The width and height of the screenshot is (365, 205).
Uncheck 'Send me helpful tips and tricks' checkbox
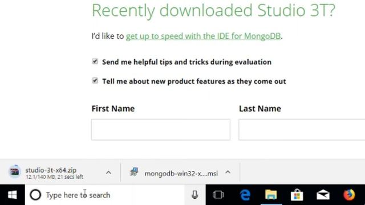pyautogui.click(x=95, y=61)
